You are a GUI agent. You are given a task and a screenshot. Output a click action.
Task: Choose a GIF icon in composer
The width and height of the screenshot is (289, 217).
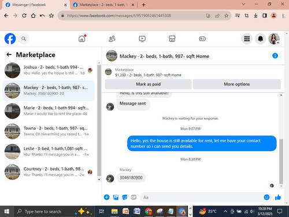tap(134, 197)
